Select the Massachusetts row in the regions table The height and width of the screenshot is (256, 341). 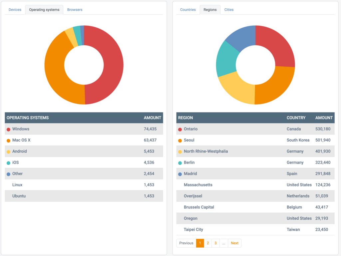233,185
